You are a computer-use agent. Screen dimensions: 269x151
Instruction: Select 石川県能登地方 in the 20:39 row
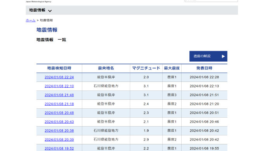click(106, 140)
